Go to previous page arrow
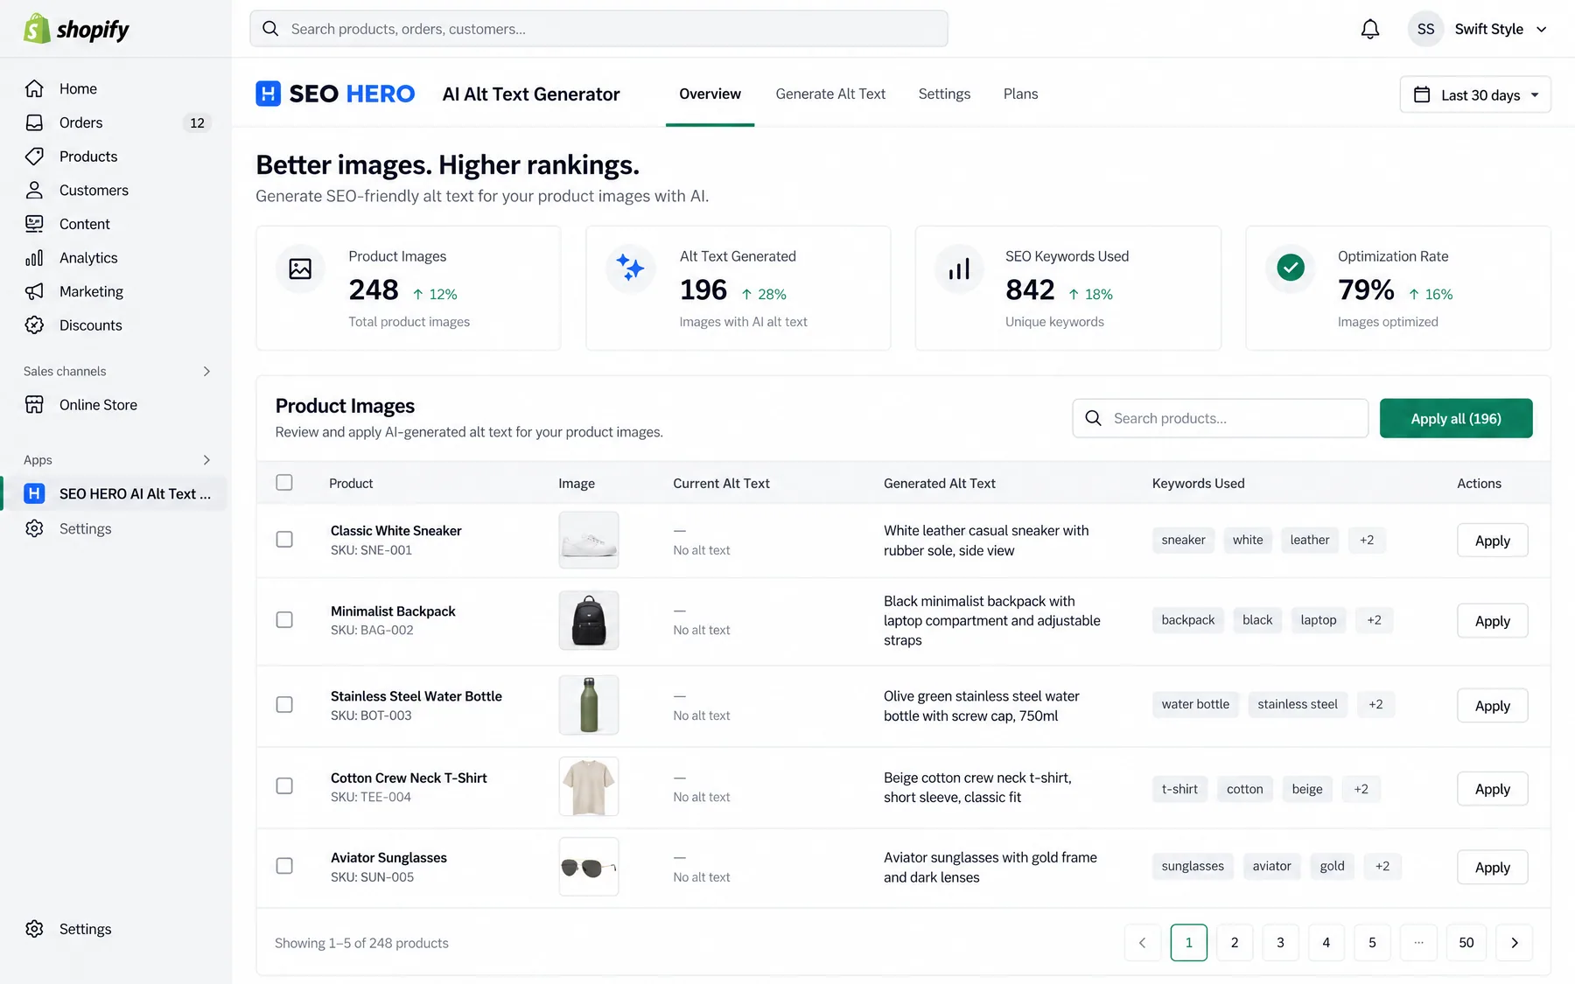1575x984 pixels. click(x=1143, y=943)
